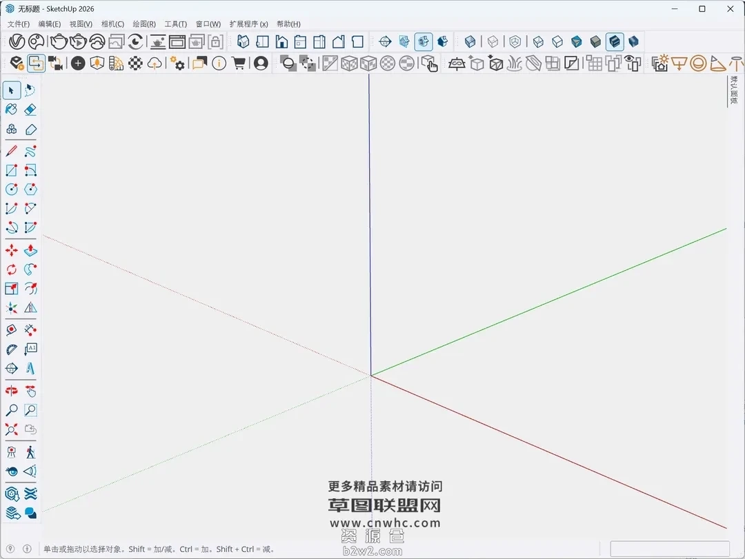
Task: Click the user account profile button
Action: pos(261,63)
